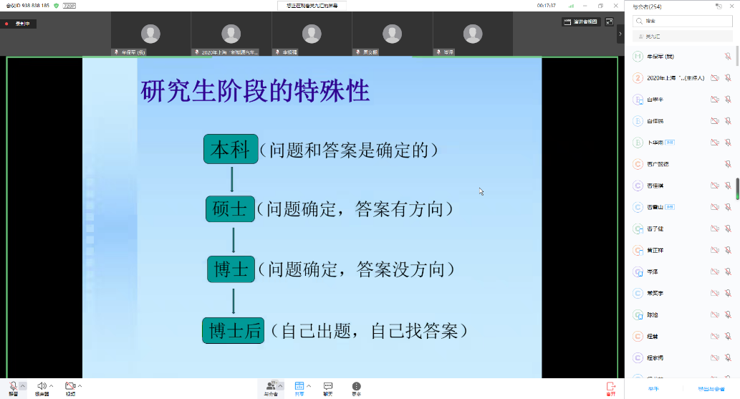The width and height of the screenshot is (740, 399).
Task: Toggle camera icon for the host participant
Action: 714,78
